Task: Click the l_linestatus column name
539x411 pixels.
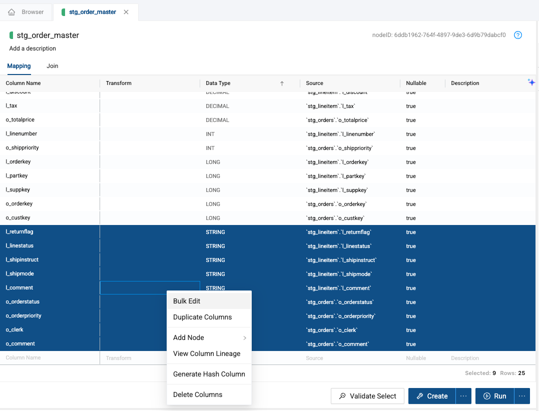Action: (x=20, y=246)
